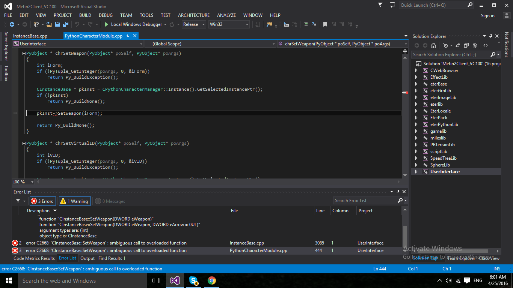The image size is (513, 288).
Task: Open the BUILD menu
Action: pyautogui.click(x=85, y=15)
